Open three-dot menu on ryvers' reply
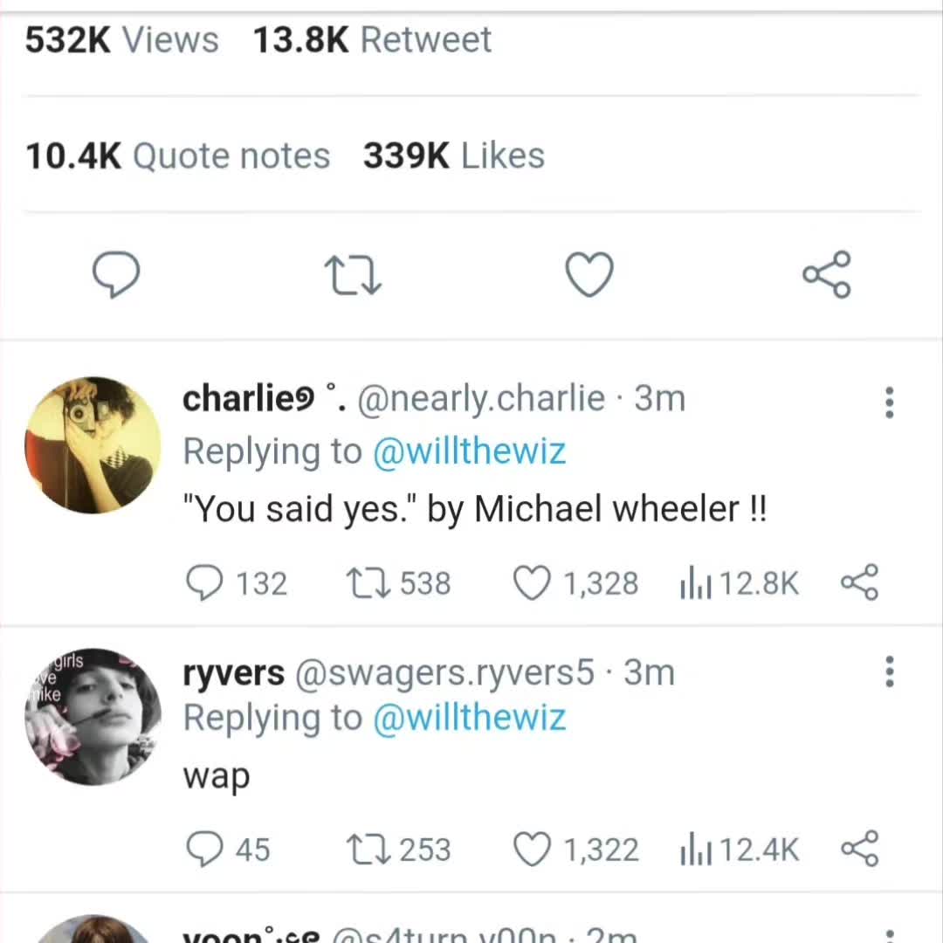Image resolution: width=943 pixels, height=943 pixels. coord(890,671)
